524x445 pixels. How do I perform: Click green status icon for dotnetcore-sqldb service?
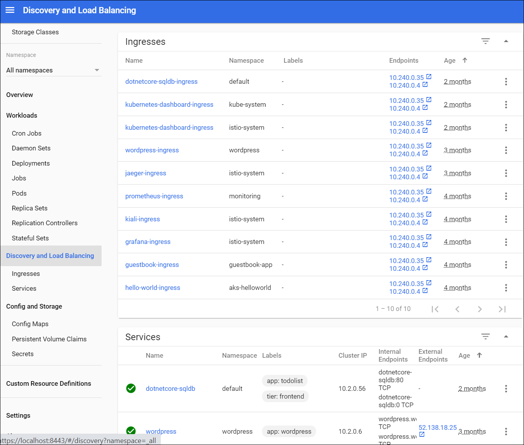click(x=131, y=388)
